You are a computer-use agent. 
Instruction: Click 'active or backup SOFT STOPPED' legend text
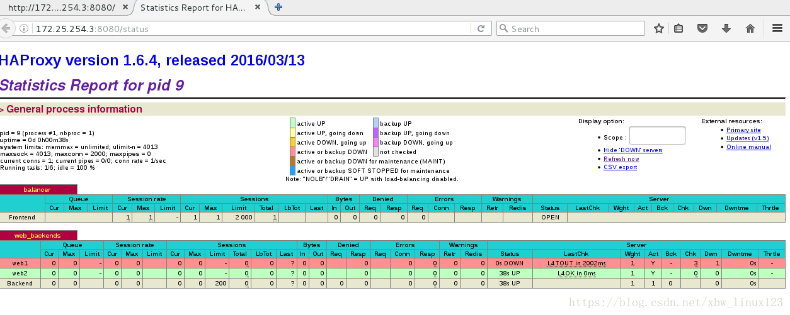pos(373,170)
